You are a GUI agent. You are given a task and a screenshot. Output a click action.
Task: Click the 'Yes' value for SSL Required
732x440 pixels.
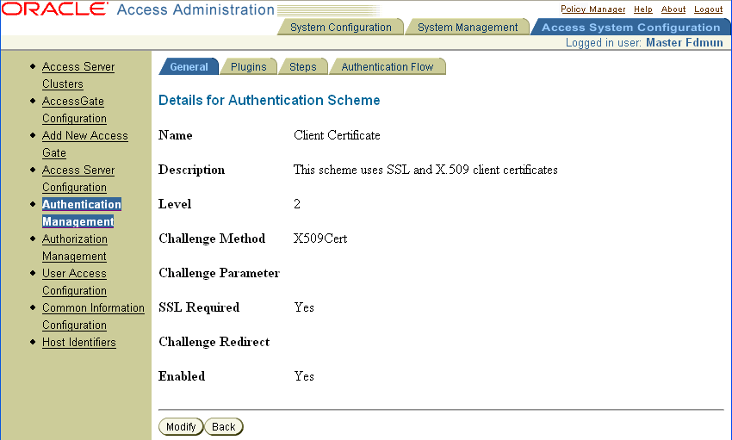[x=304, y=307]
